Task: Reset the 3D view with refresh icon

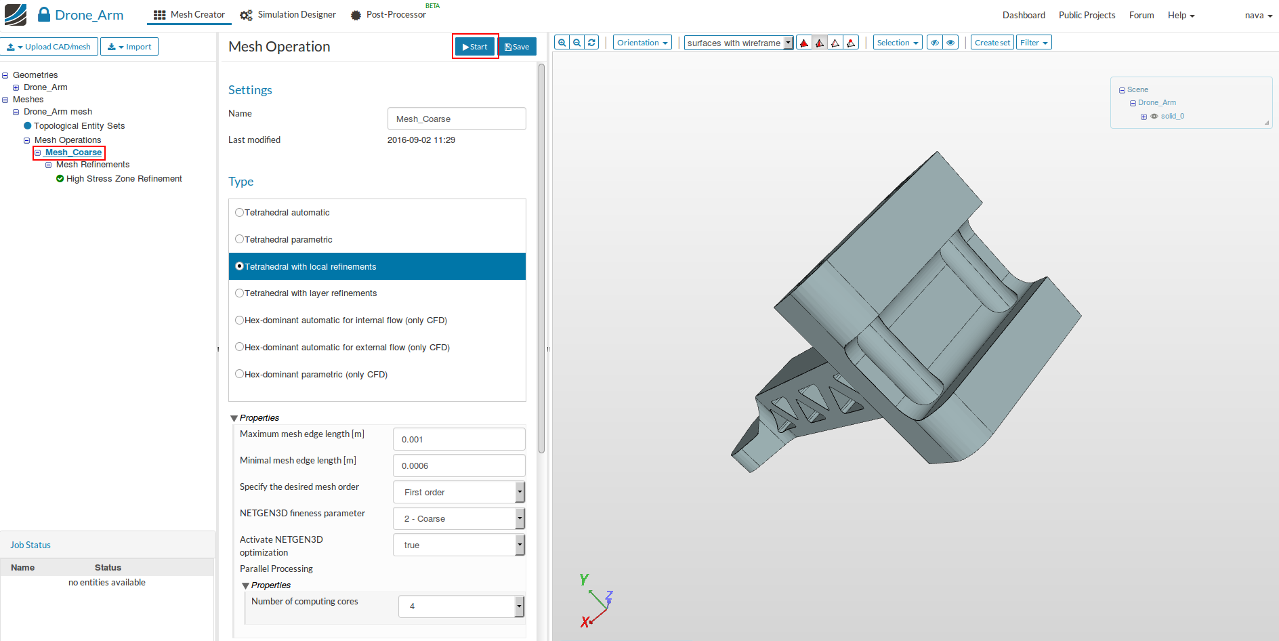Action: [591, 43]
